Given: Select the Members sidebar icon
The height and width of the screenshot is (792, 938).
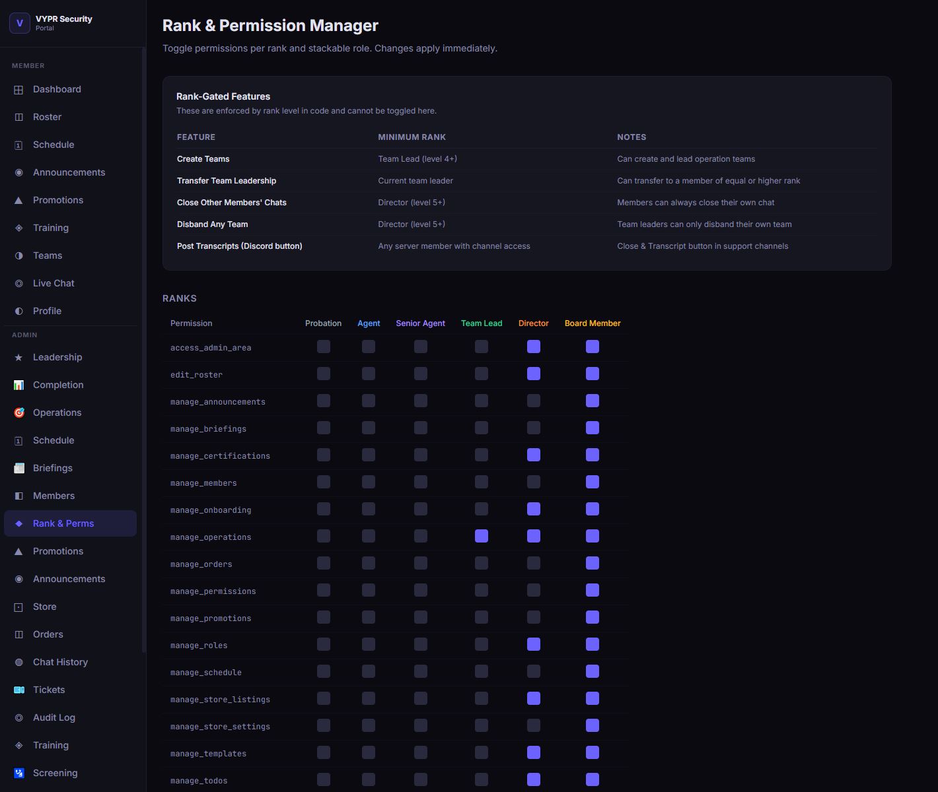Looking at the screenshot, I should point(18,496).
